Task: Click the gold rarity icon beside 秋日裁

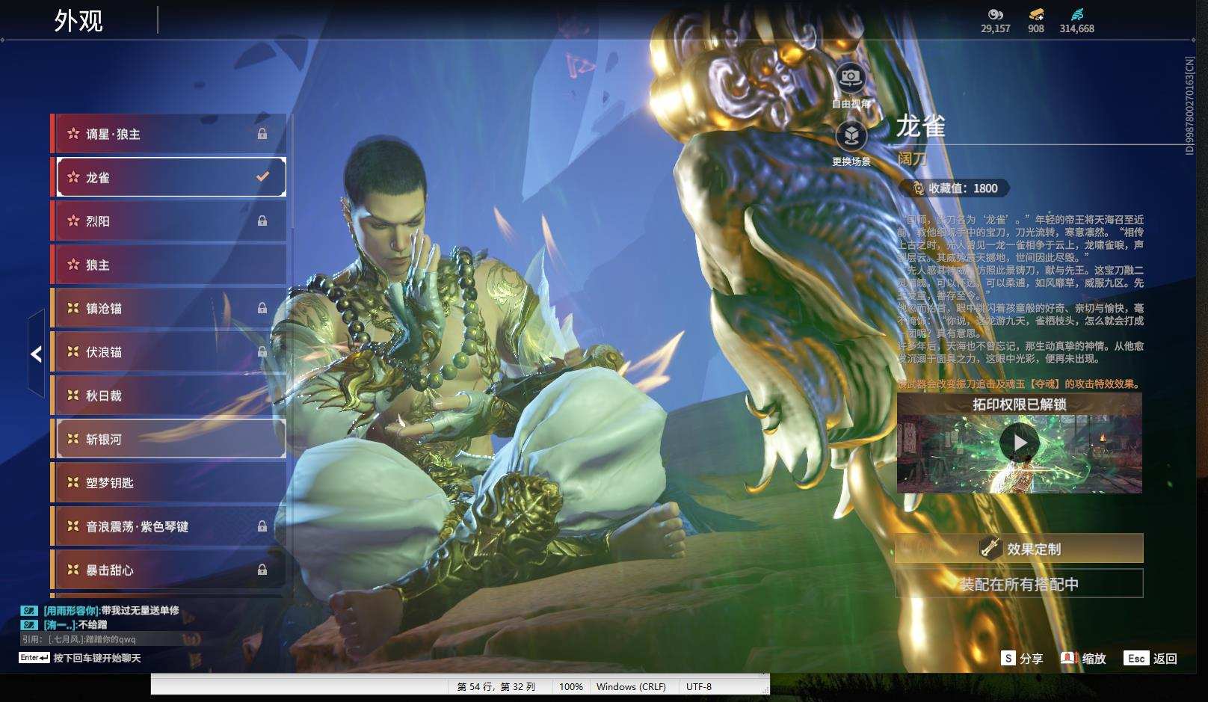Action: (73, 395)
